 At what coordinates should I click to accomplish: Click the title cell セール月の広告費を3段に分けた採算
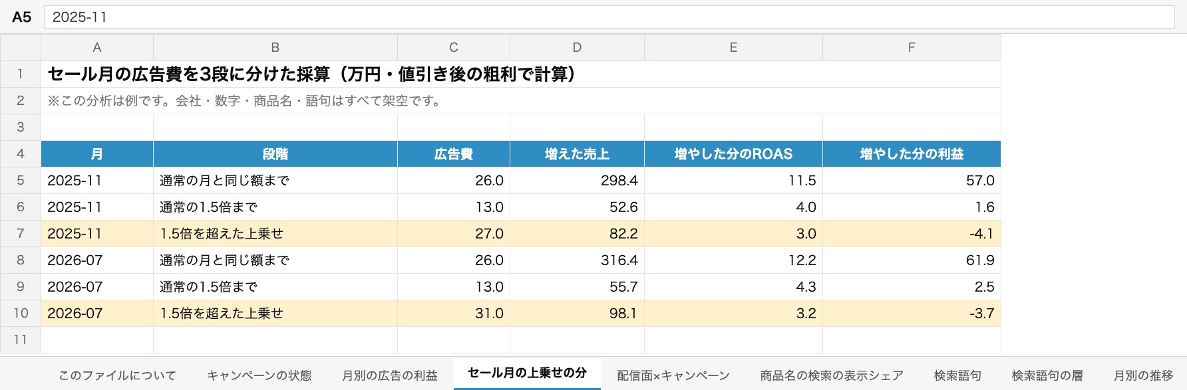click(x=521, y=74)
